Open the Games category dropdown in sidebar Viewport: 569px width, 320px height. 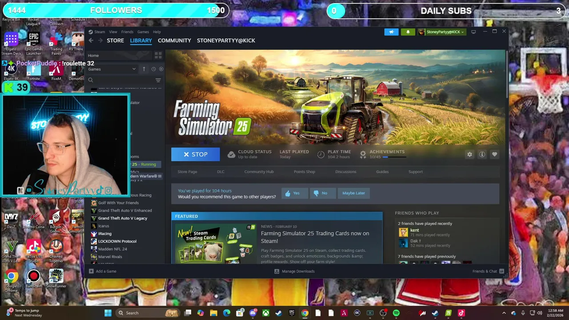point(112,69)
